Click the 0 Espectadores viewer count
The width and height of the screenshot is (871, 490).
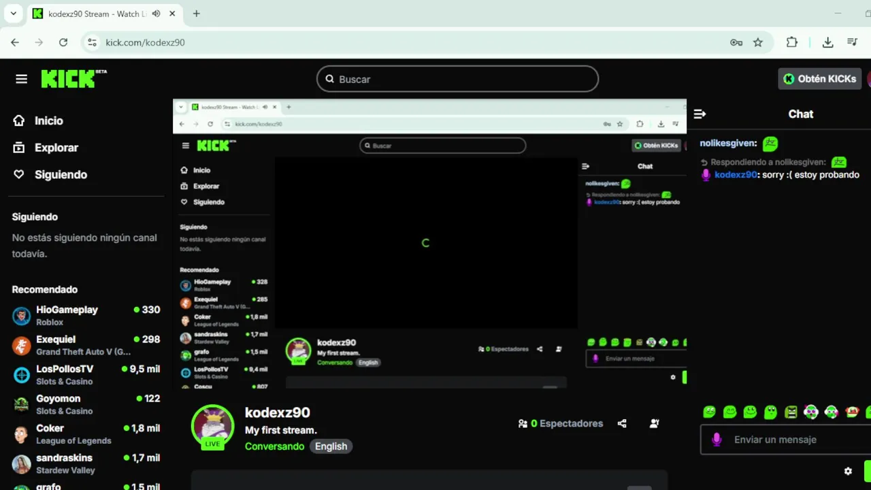tap(561, 423)
